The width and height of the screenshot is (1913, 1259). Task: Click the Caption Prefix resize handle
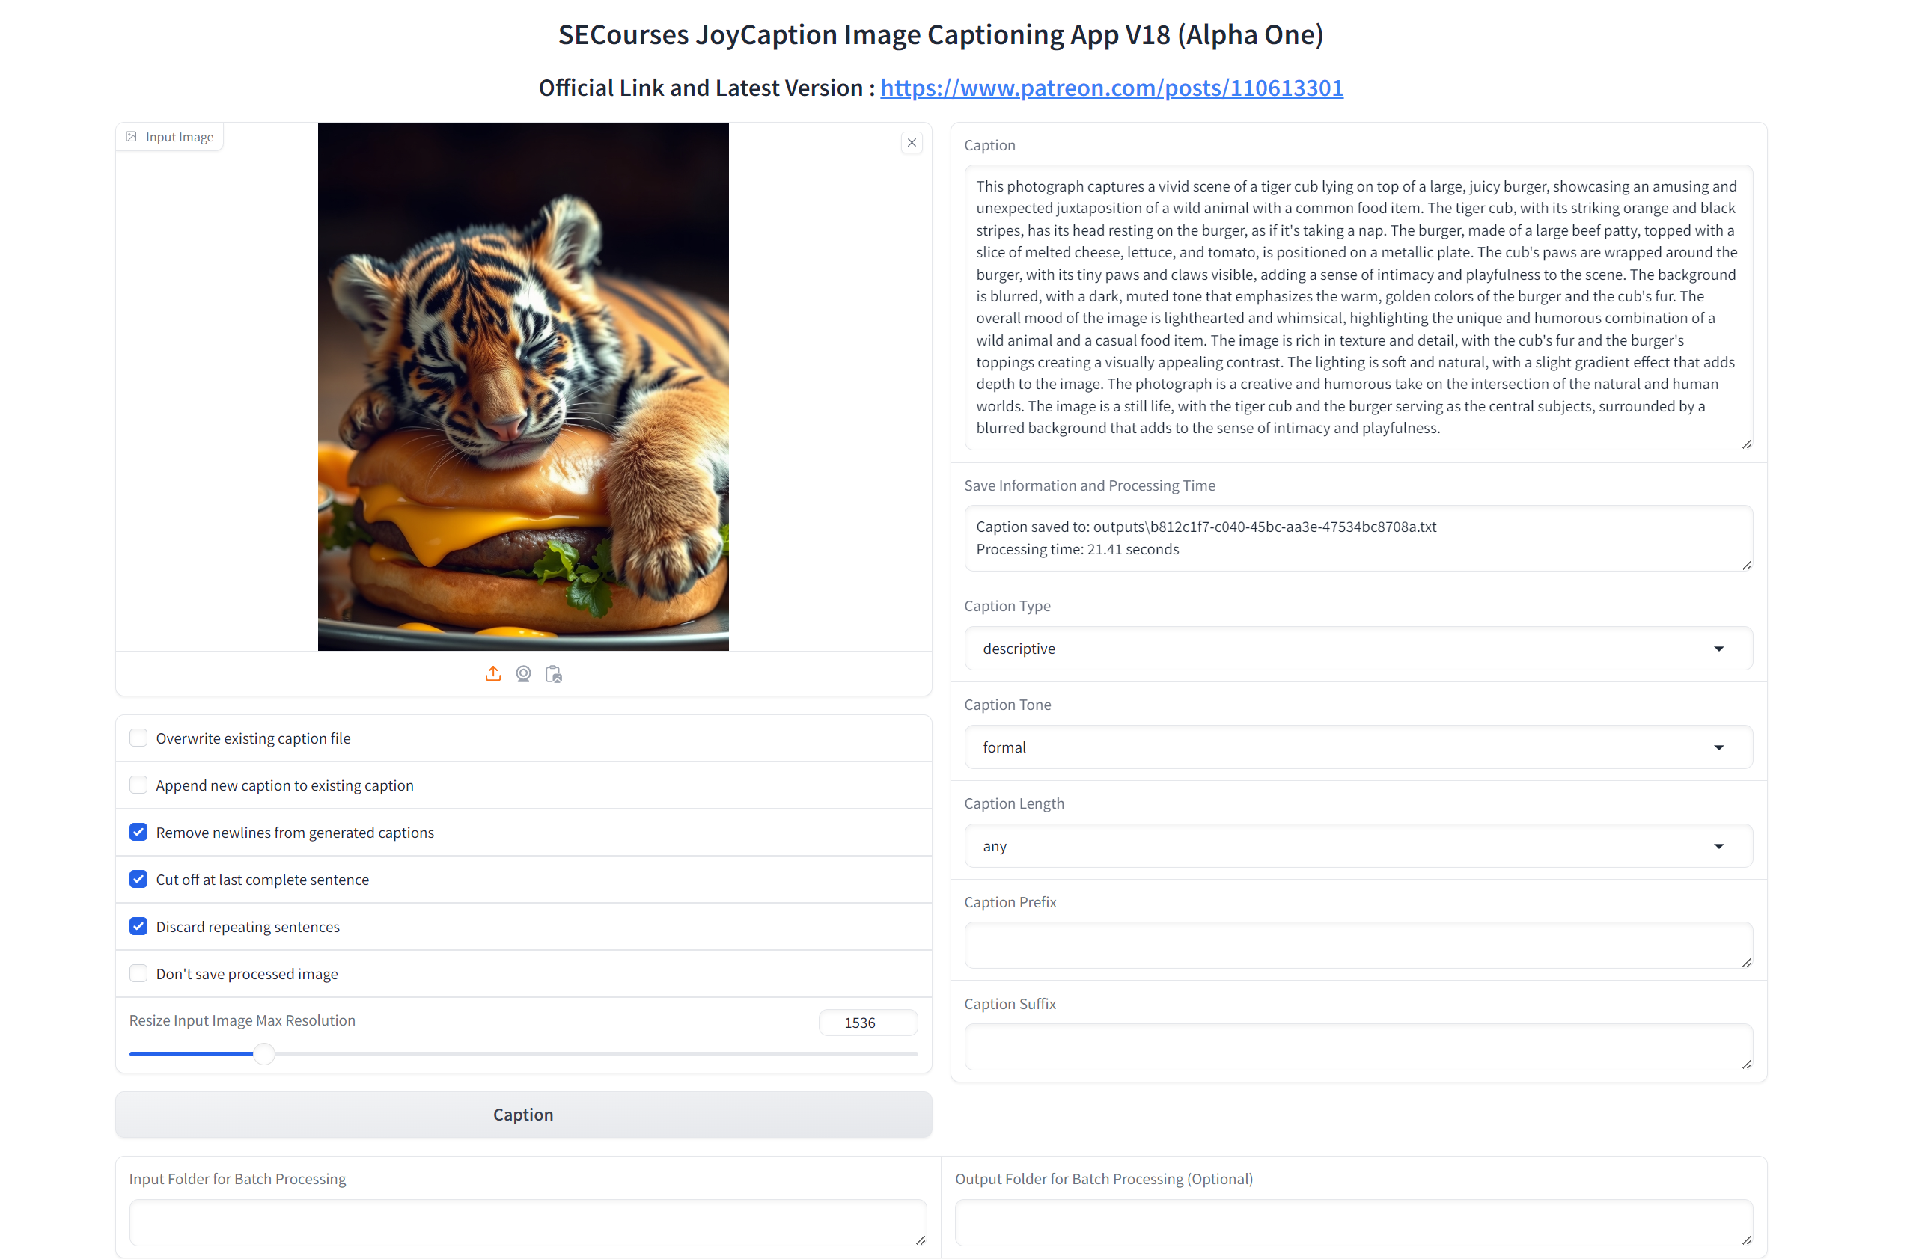coord(1746,962)
